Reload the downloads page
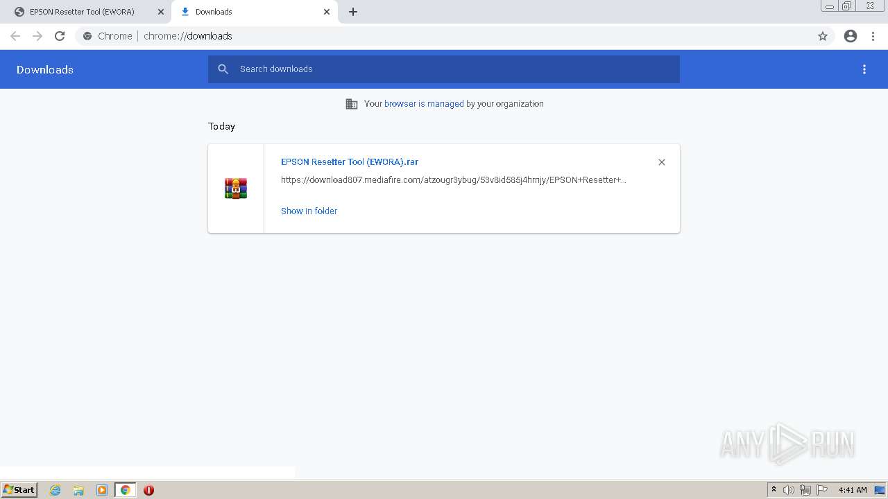Screen dimensions: 888x499 click(x=60, y=36)
